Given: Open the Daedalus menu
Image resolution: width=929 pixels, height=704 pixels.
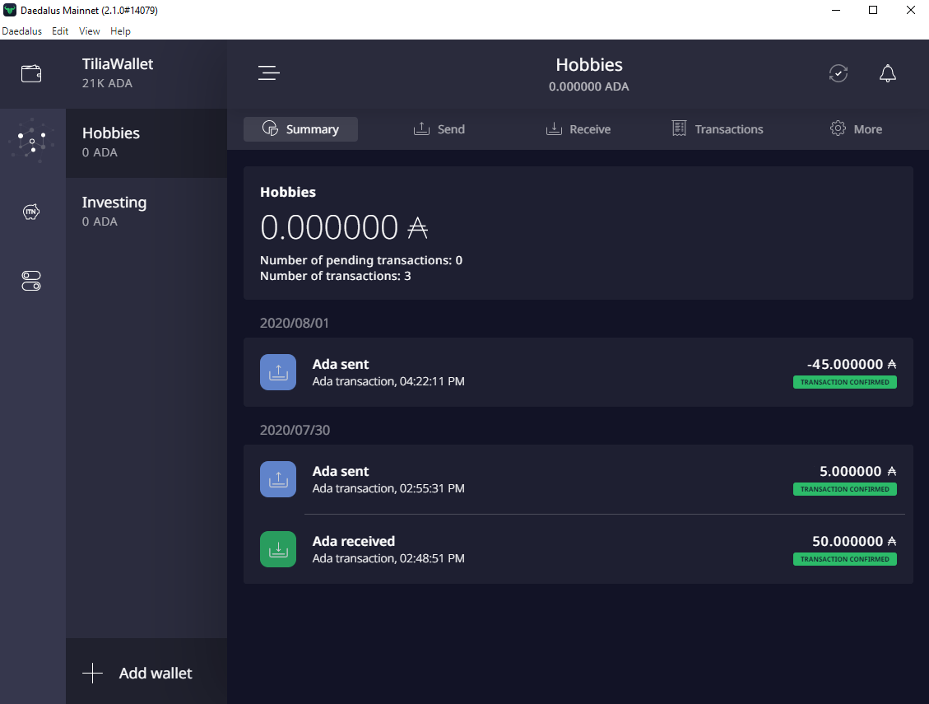Looking at the screenshot, I should coord(22,30).
